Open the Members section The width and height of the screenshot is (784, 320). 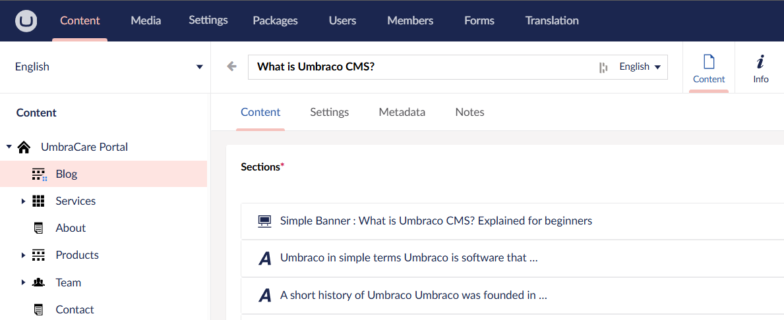pyautogui.click(x=411, y=20)
